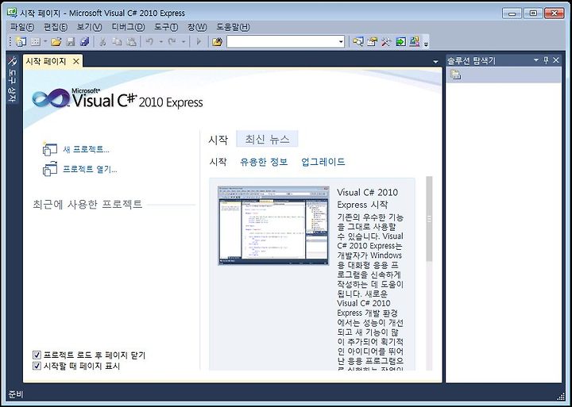Click the New Project toolbar icon
Screen dimensions: 572x407
coord(21,42)
